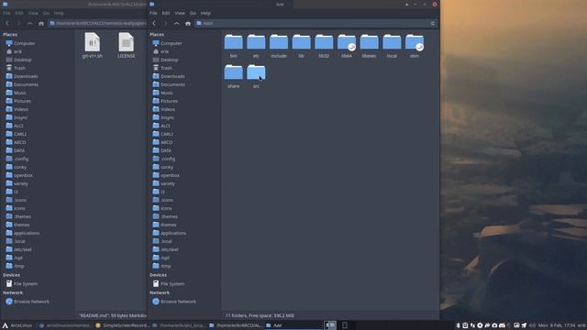Viewport: 587px width, 330px height.
Task: Open .config bookmark in /usr window sidebar
Action: point(164,159)
